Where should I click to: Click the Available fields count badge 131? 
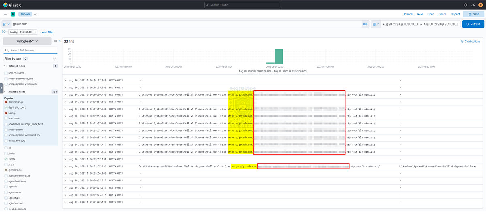[55, 92]
